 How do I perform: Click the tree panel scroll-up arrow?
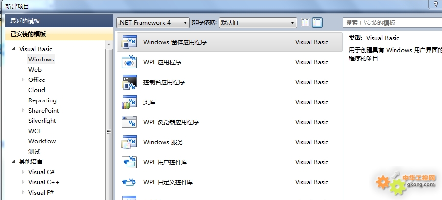click(x=109, y=44)
